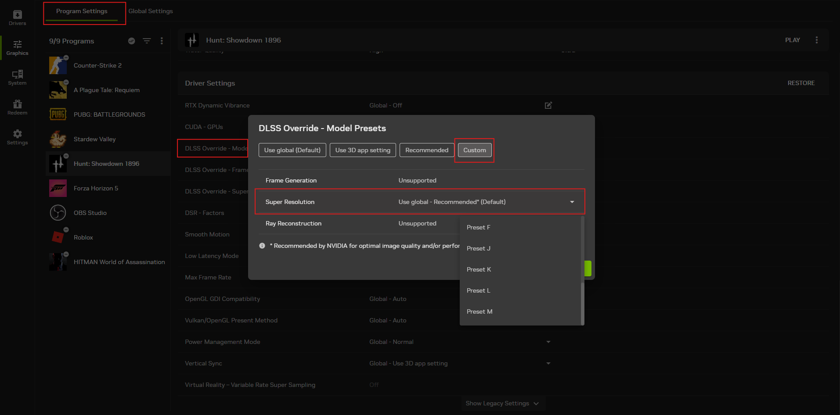Expand Show Legacy Settings
This screenshot has height=415, width=840.
coord(502,403)
